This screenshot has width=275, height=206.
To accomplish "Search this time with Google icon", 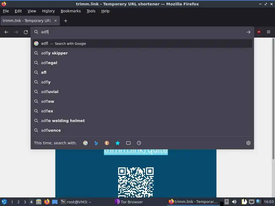I will 85,143.
